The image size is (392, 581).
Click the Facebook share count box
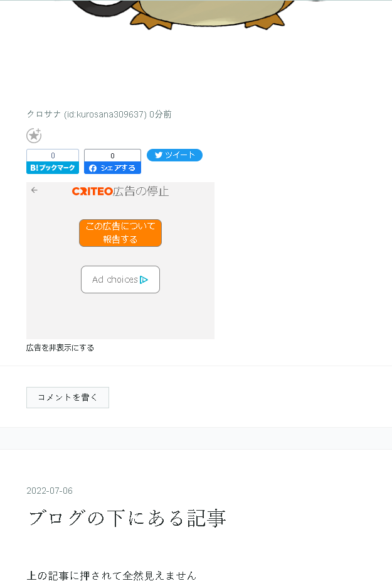[112, 155]
